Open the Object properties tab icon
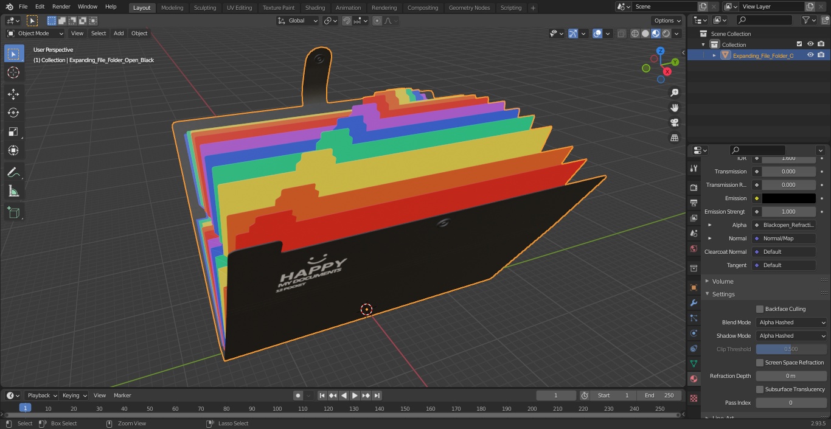Viewport: 831px width, 429px height. coord(694,287)
